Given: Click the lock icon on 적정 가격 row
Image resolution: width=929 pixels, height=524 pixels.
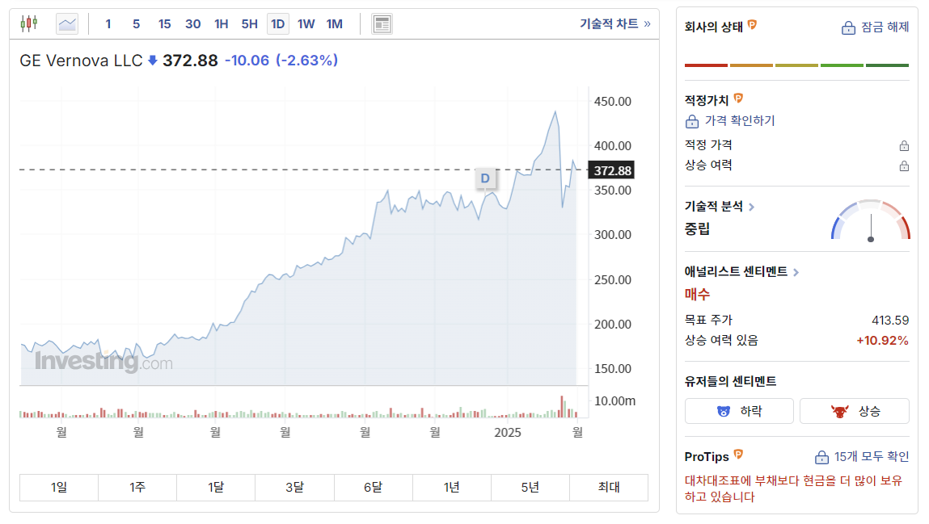Looking at the screenshot, I should 904,145.
